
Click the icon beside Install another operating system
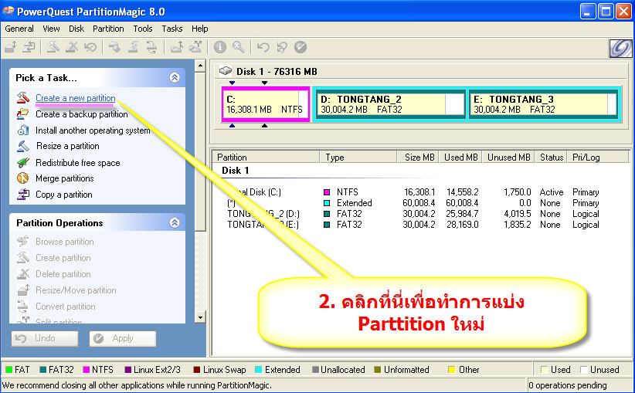pyautogui.click(x=22, y=130)
